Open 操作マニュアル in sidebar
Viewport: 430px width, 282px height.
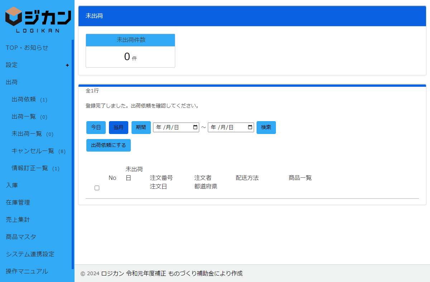pyautogui.click(x=27, y=271)
